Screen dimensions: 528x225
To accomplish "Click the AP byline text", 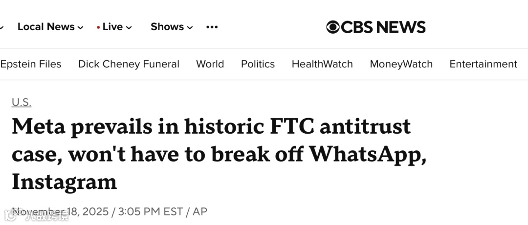I will 199,211.
